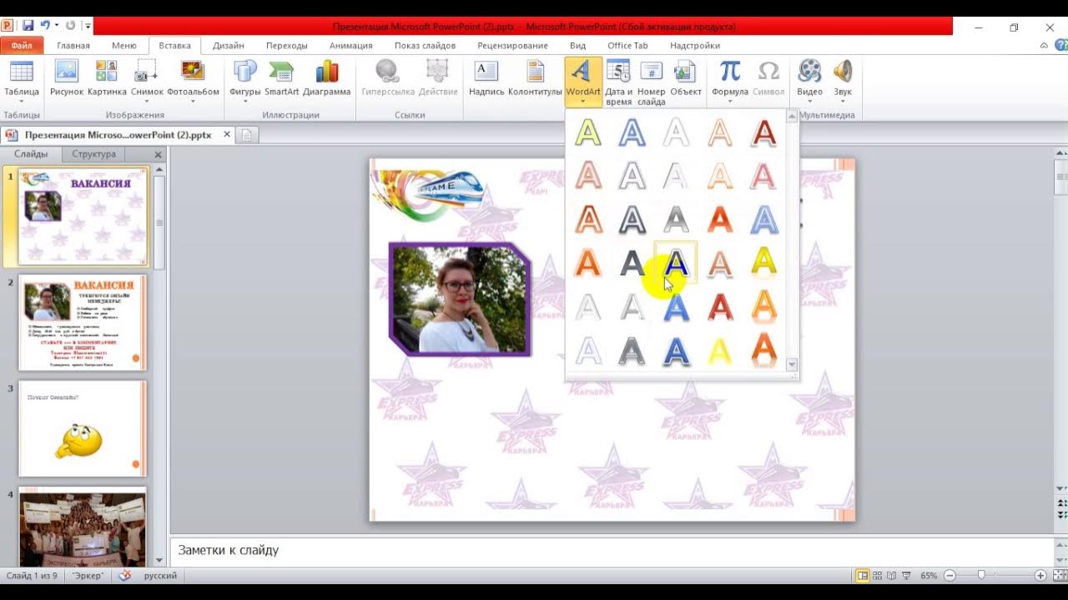Close the slides pane

[x=159, y=154]
